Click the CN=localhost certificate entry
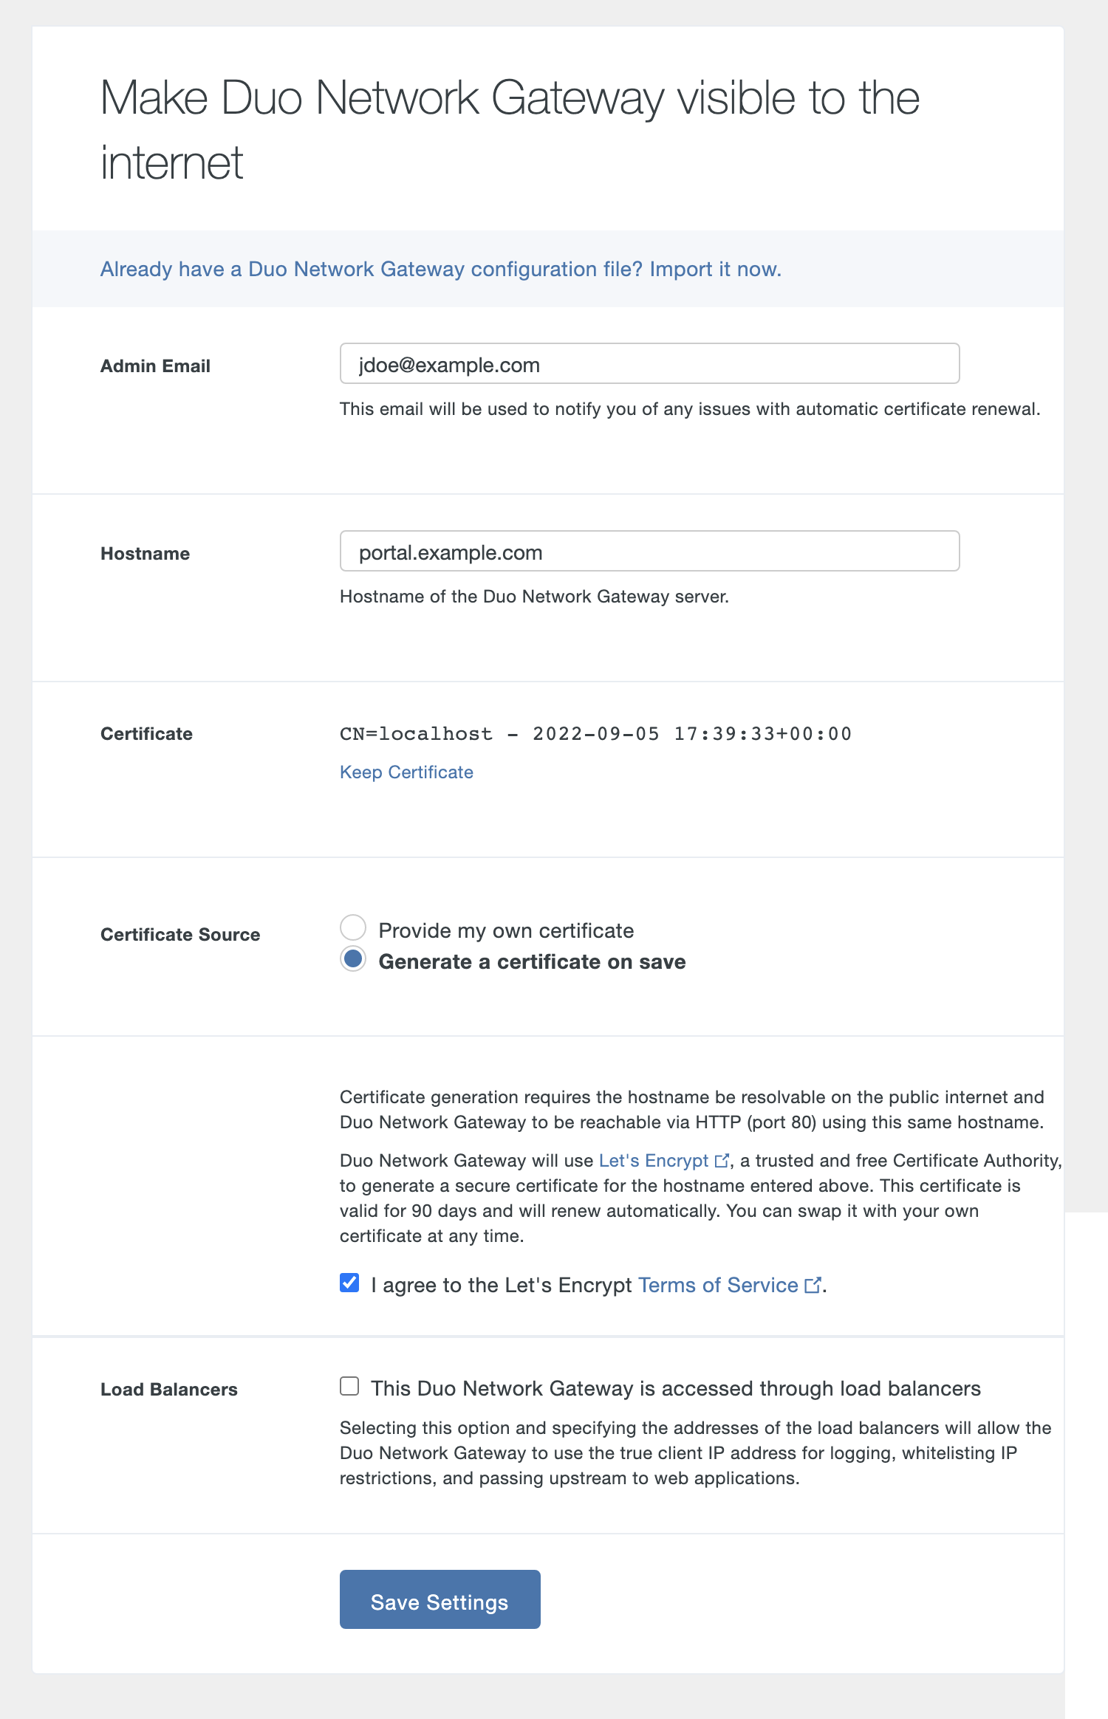 [x=595, y=733]
